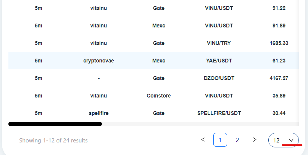Select the Coinstore exchange cell
The height and width of the screenshot is (155, 308).
159,96
